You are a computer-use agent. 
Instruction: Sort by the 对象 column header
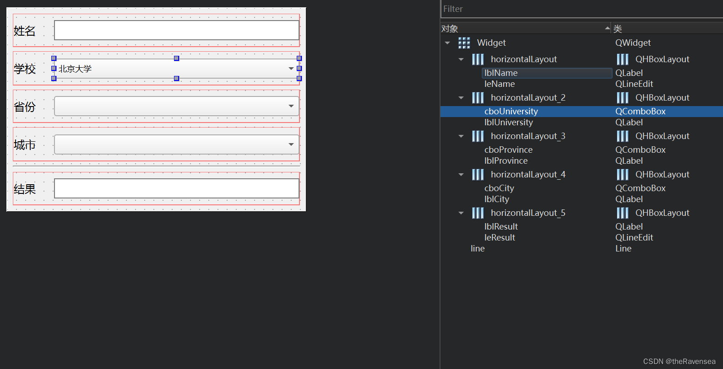(x=526, y=28)
